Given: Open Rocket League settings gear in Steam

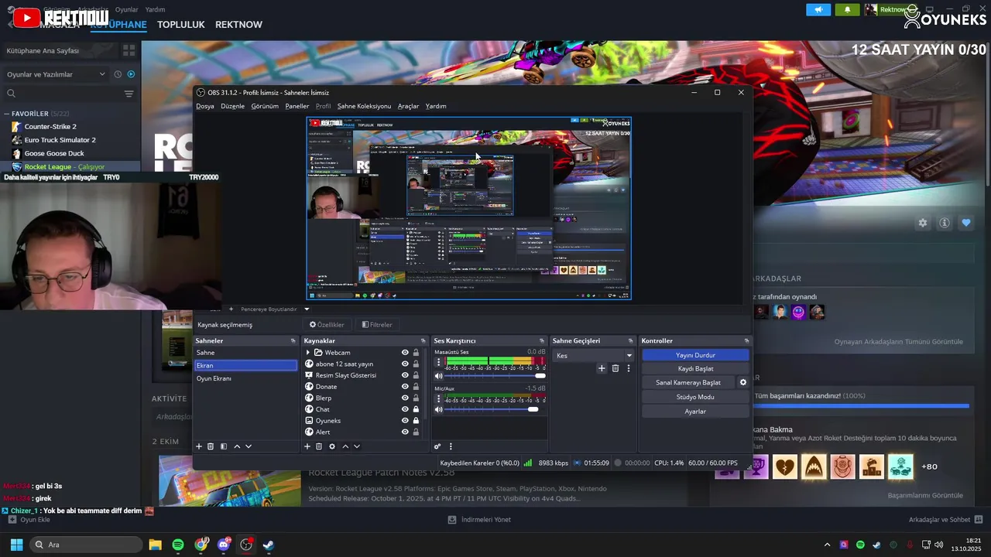Looking at the screenshot, I should click(923, 223).
